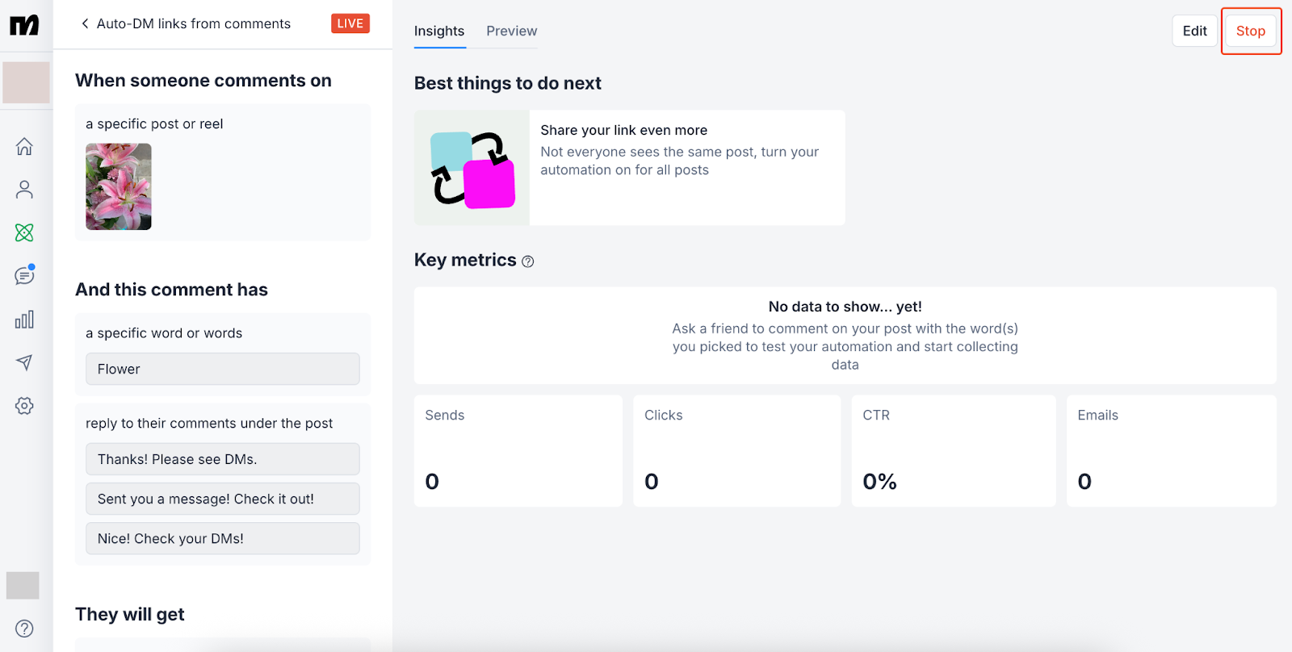Click the Key metrics info icon
Screen dimensions: 1292x652
528,261
